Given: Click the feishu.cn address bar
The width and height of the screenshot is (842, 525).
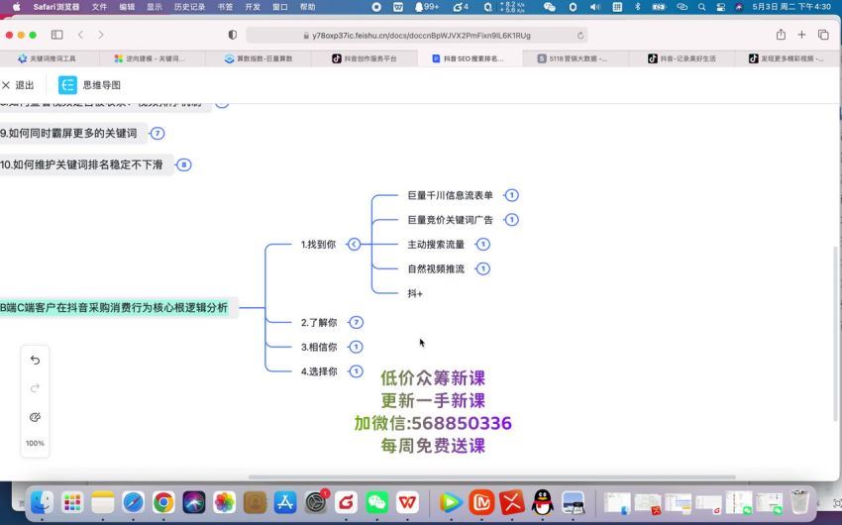Looking at the screenshot, I should click(416, 36).
